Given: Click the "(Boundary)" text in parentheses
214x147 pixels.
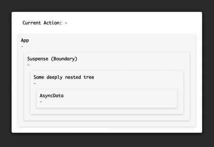Looking at the screenshot, I should (x=64, y=59).
